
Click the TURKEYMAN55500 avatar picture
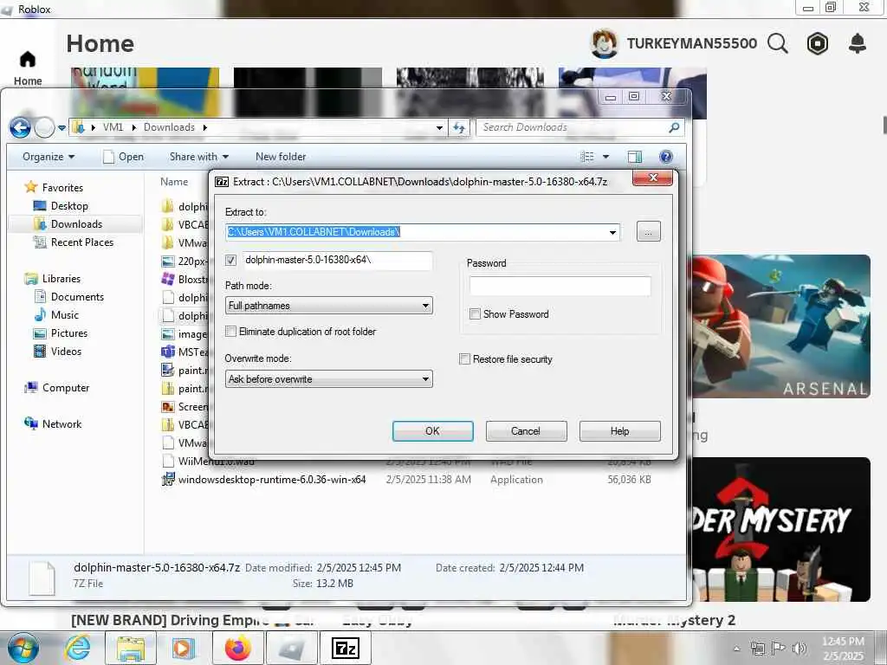coord(604,43)
